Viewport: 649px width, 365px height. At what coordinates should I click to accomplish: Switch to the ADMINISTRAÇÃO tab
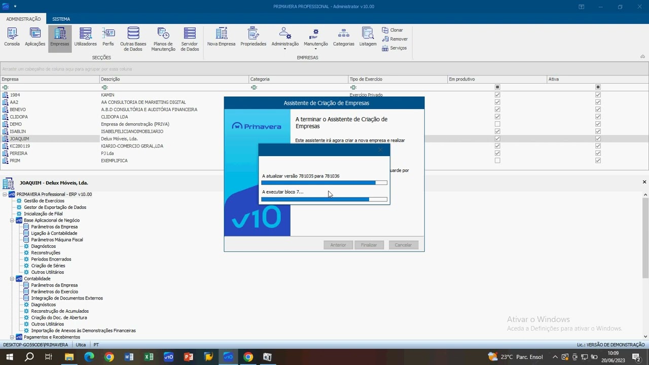(x=23, y=19)
